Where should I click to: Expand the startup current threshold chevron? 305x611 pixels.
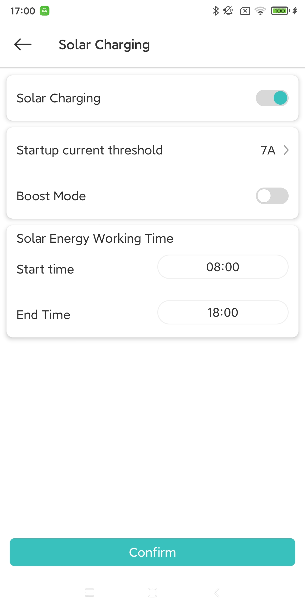click(x=286, y=150)
